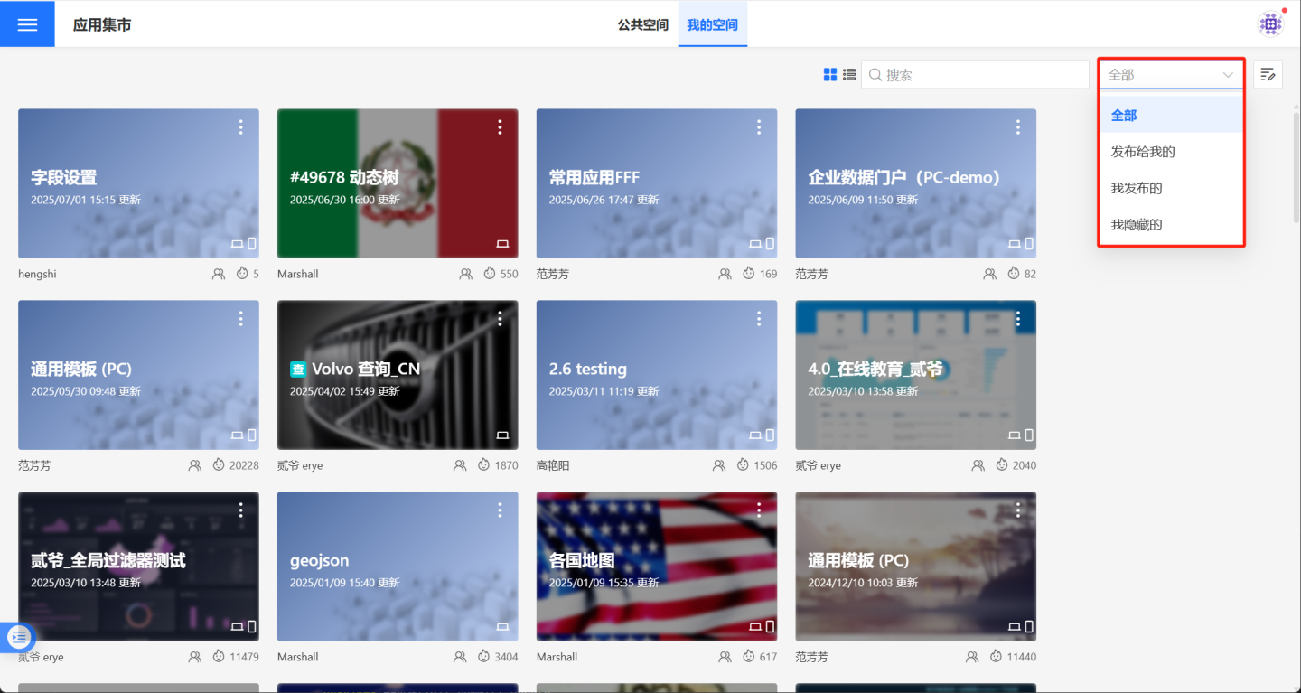This screenshot has height=693, width=1301.
Task: Switch to 公共空间 tab
Action: tap(642, 25)
